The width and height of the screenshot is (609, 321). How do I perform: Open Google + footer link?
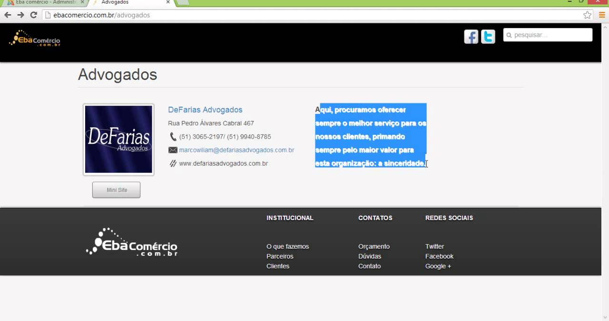click(x=438, y=266)
